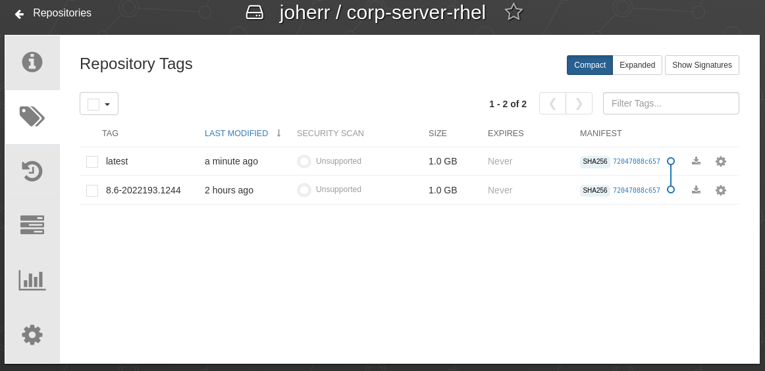Toggle the select-all tags checkbox
The height and width of the screenshot is (371, 765).
click(93, 104)
